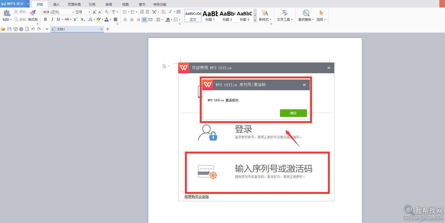This screenshot has height=223, width=445.
Task: Switch to the Review (审阅) tab
Action: tap(109, 4)
